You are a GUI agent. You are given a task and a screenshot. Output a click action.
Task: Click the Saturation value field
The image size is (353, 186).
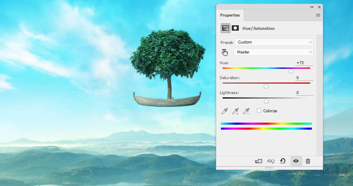304,78
